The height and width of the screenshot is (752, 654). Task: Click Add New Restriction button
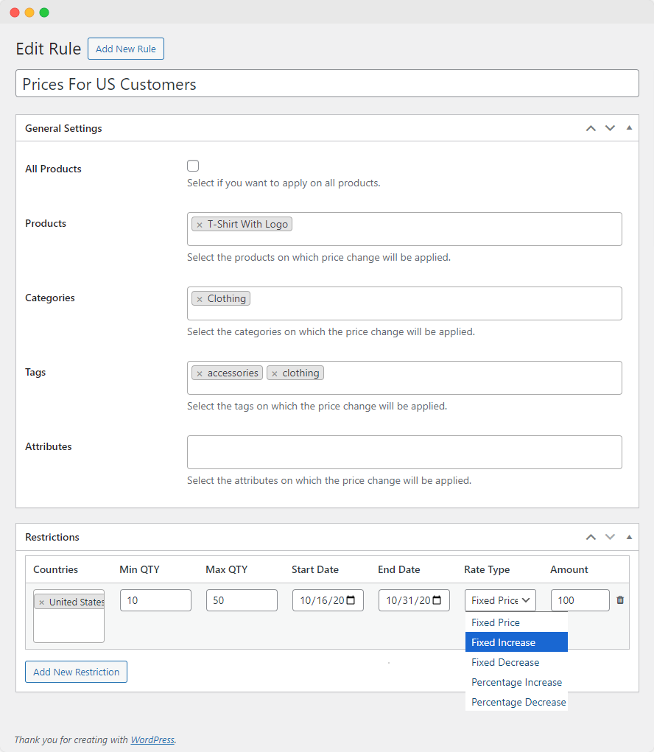click(76, 672)
